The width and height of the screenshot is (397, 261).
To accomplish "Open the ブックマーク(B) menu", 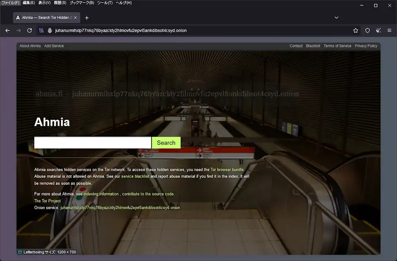I will [81, 3].
